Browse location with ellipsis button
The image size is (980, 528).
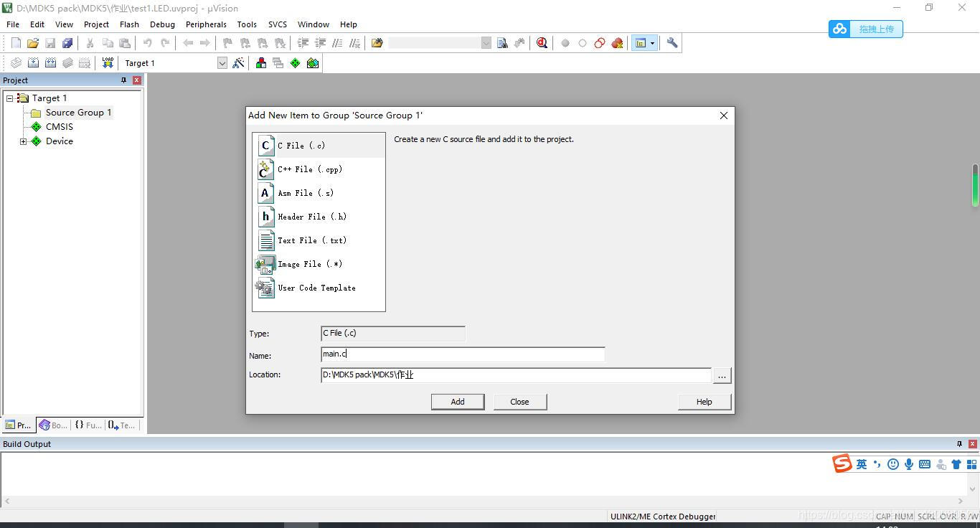click(x=722, y=375)
